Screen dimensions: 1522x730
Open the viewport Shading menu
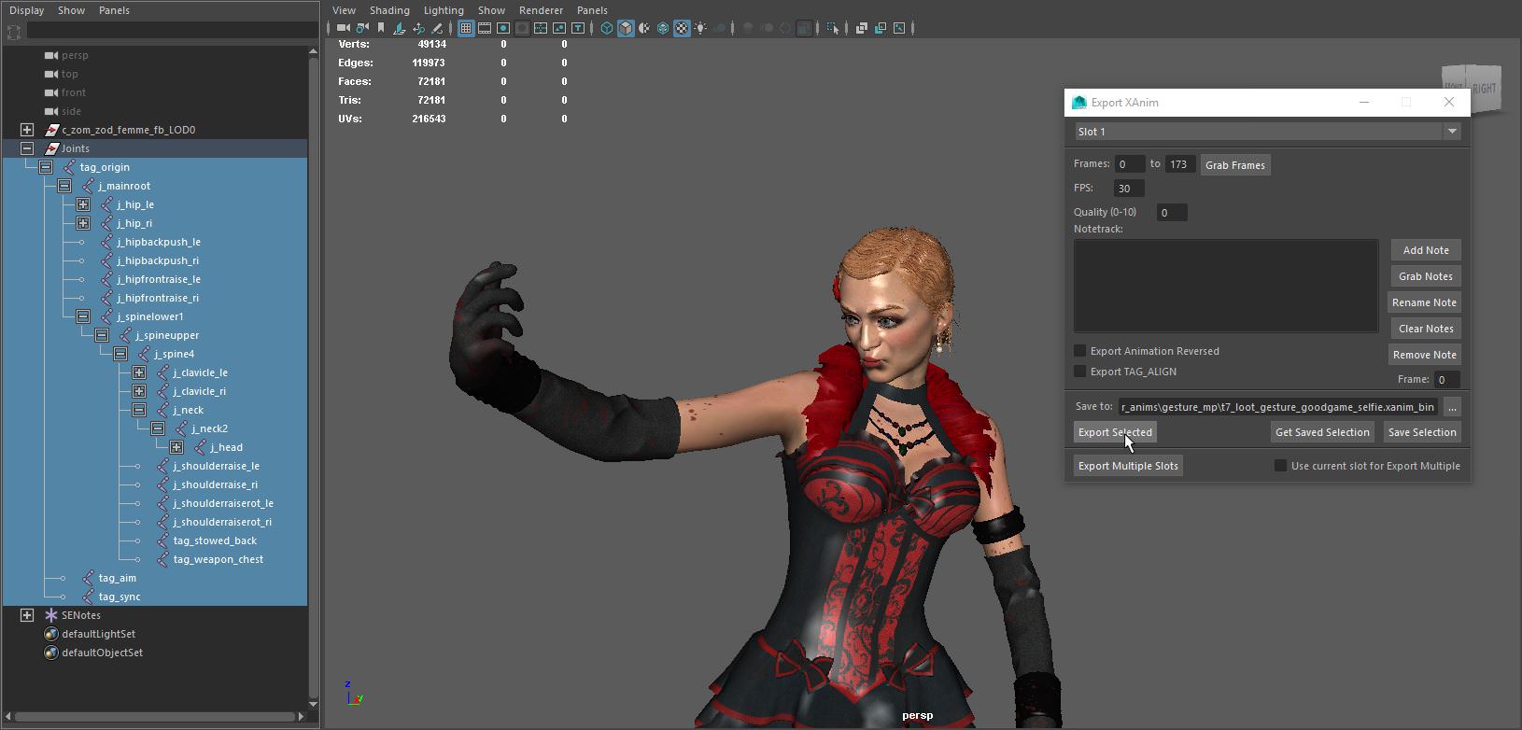(389, 10)
